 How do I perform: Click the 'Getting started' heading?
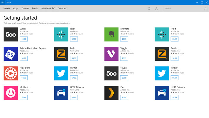pos(20,18)
